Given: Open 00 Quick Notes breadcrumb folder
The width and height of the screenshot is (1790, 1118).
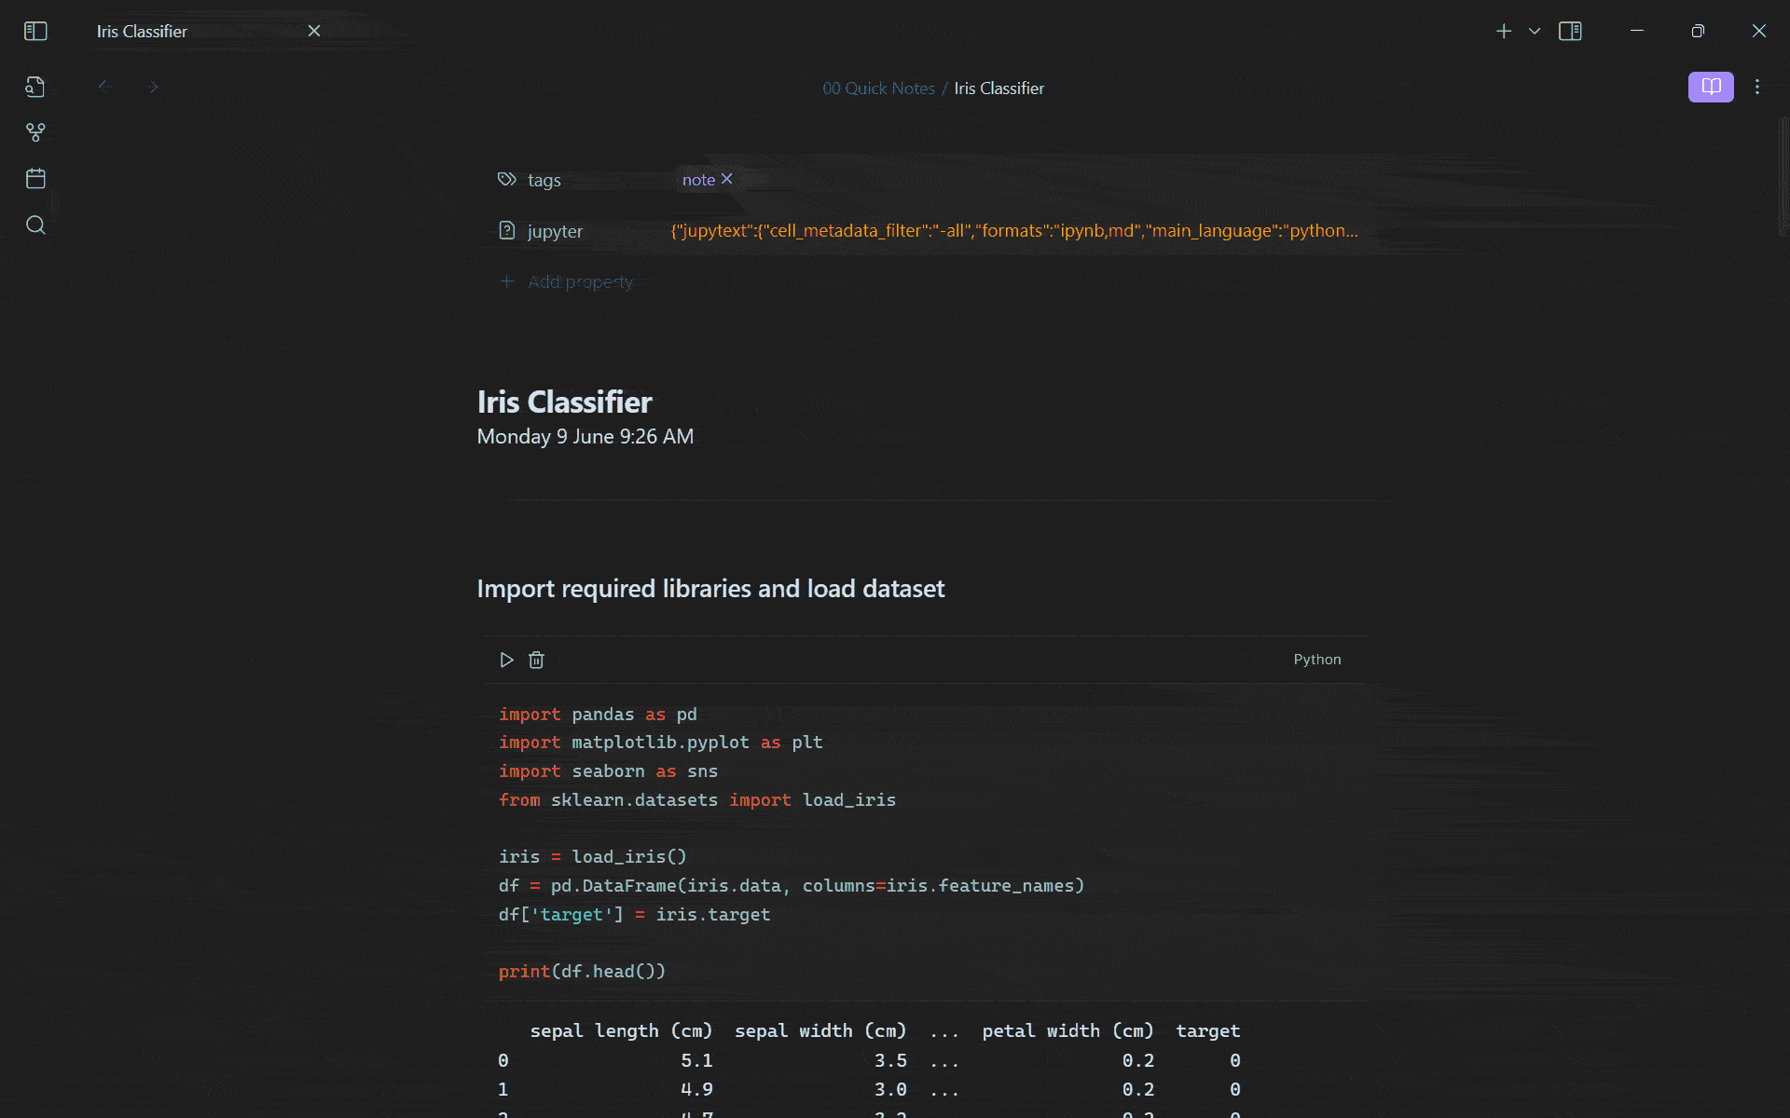Looking at the screenshot, I should click(877, 89).
